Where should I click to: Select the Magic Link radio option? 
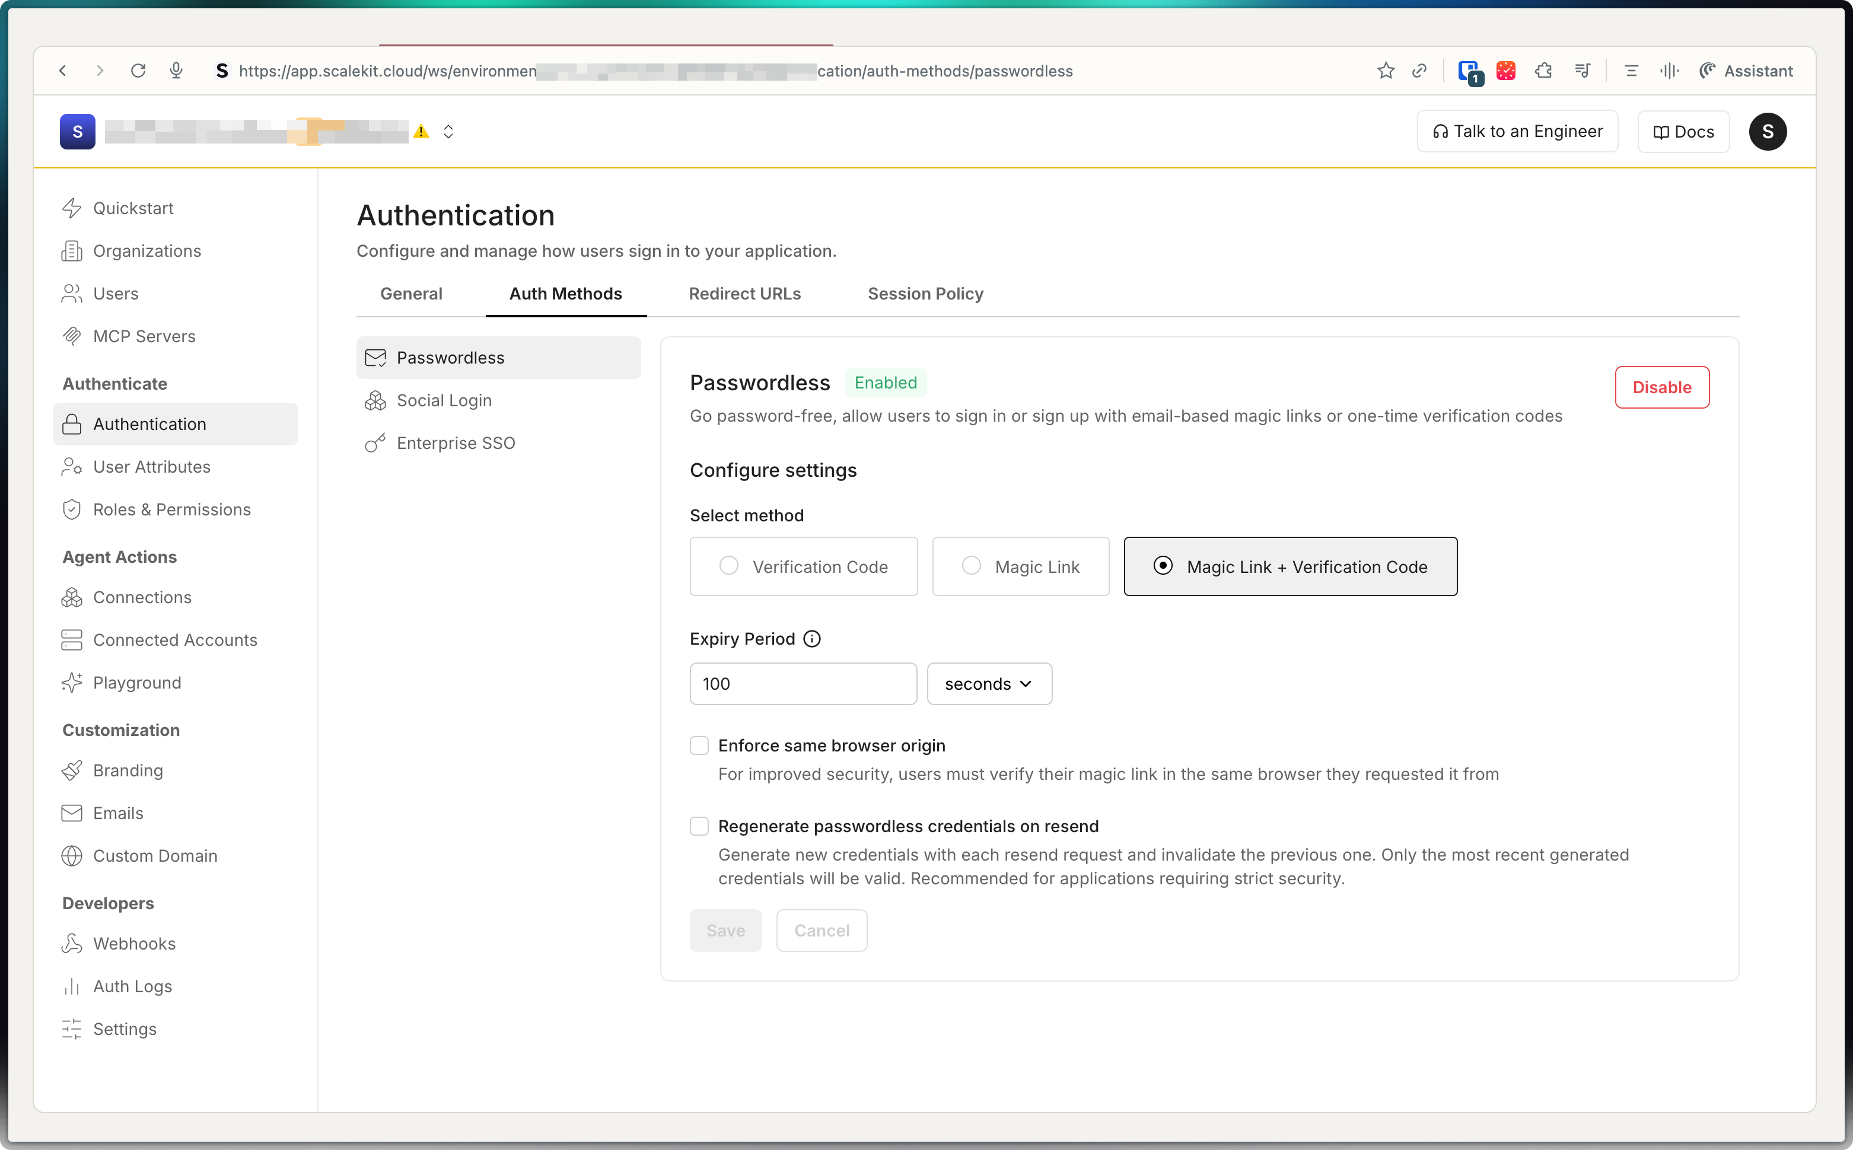[970, 566]
